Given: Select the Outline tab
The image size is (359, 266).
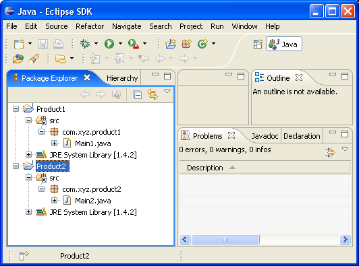Looking at the screenshot, I should tap(278, 78).
